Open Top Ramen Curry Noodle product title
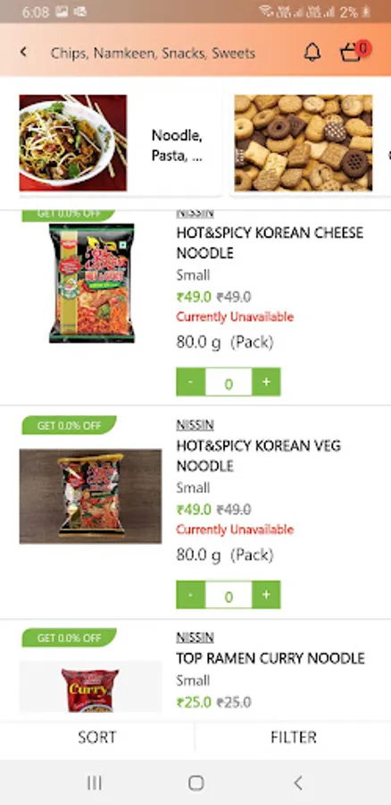 pos(270,658)
